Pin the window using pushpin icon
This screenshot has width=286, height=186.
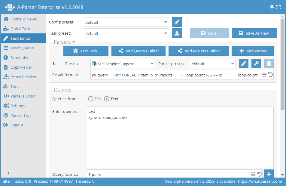pyautogui.click(x=272, y=7)
